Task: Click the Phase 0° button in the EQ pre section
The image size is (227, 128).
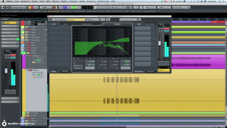Action: click(78, 68)
